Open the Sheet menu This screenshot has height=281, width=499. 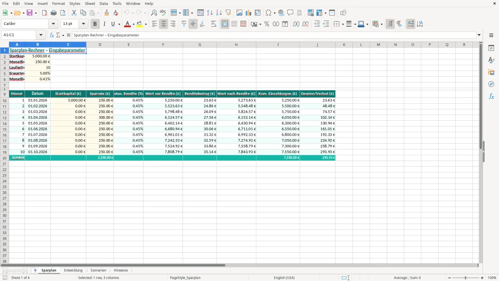(90, 3)
